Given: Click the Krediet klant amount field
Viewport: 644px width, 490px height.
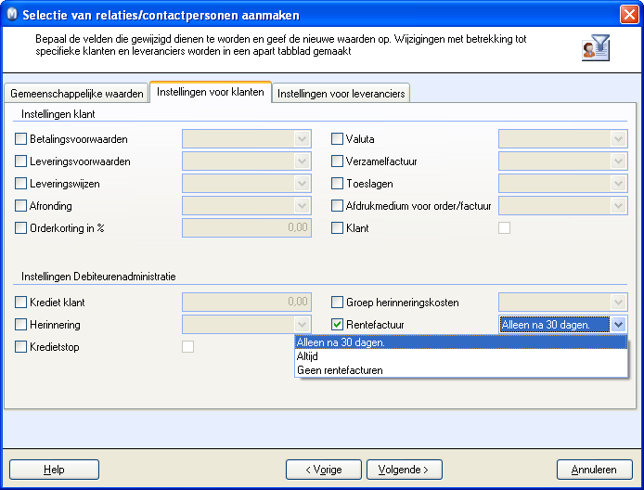Looking at the screenshot, I should click(x=247, y=303).
